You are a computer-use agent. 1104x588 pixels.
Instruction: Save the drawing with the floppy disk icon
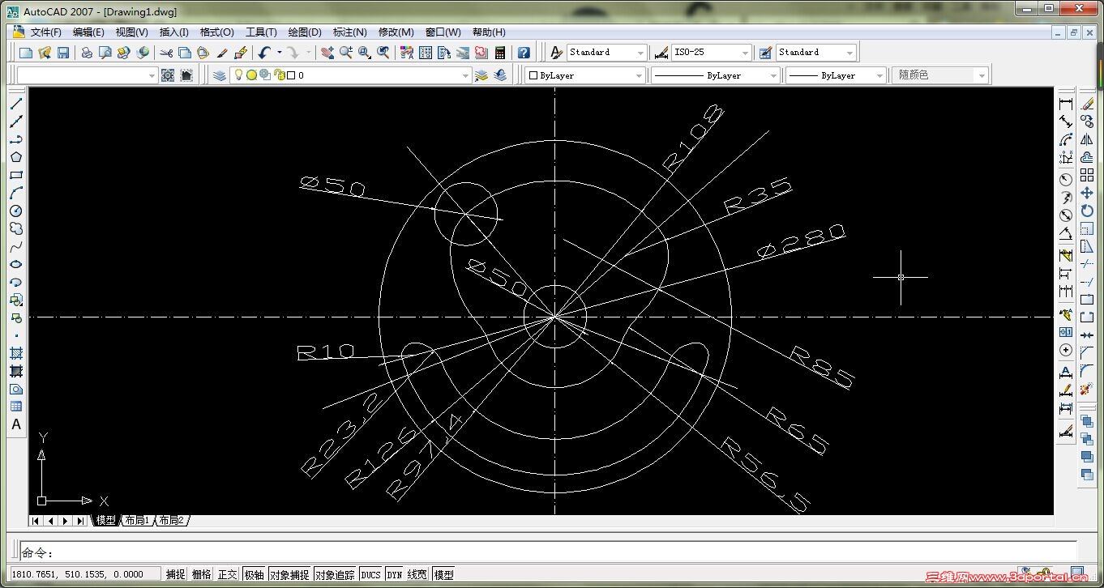click(63, 53)
